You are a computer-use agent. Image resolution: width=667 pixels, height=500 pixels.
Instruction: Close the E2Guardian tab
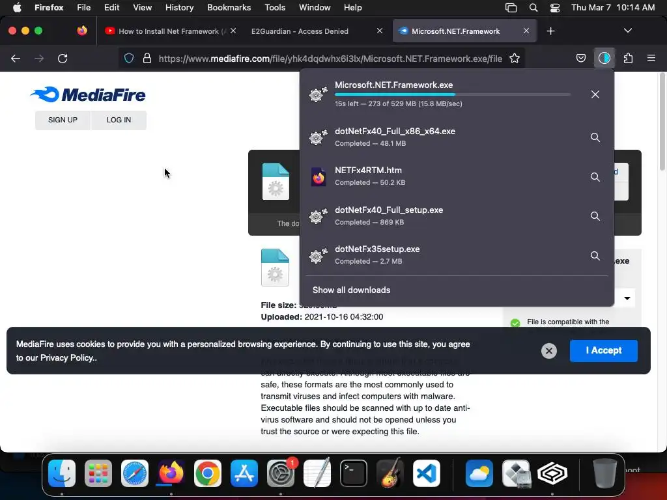pos(380,31)
